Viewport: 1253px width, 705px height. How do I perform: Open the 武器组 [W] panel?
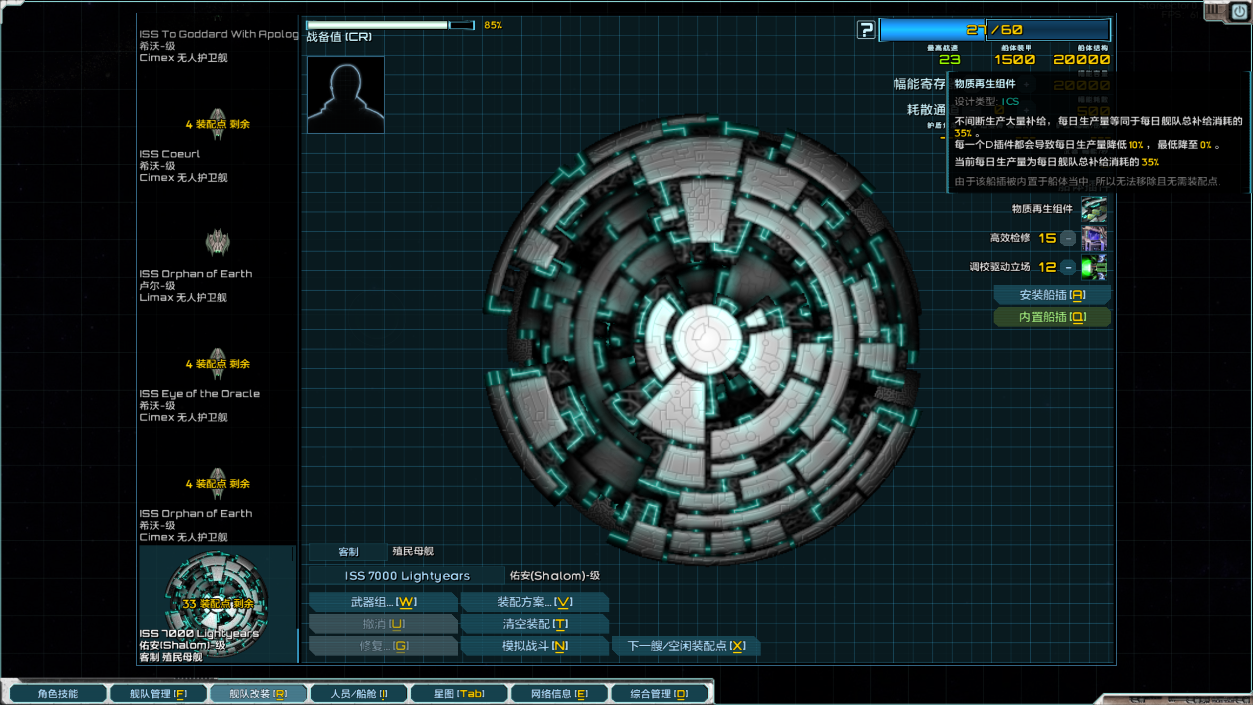[x=383, y=602]
